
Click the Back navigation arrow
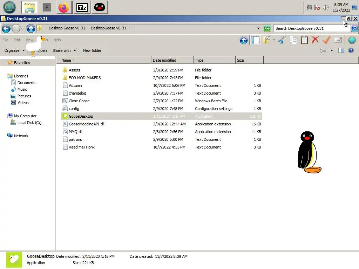(x=6, y=29)
